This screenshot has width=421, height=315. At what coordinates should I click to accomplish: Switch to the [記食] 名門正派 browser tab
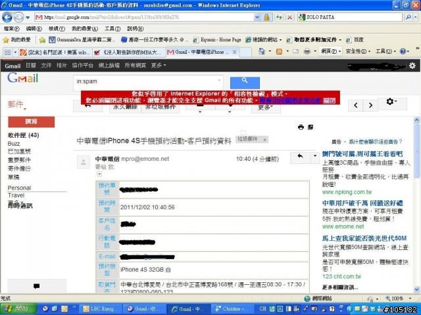(55, 52)
